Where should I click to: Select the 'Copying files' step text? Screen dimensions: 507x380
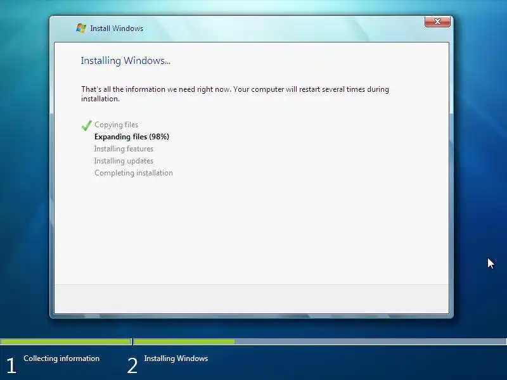coord(116,125)
